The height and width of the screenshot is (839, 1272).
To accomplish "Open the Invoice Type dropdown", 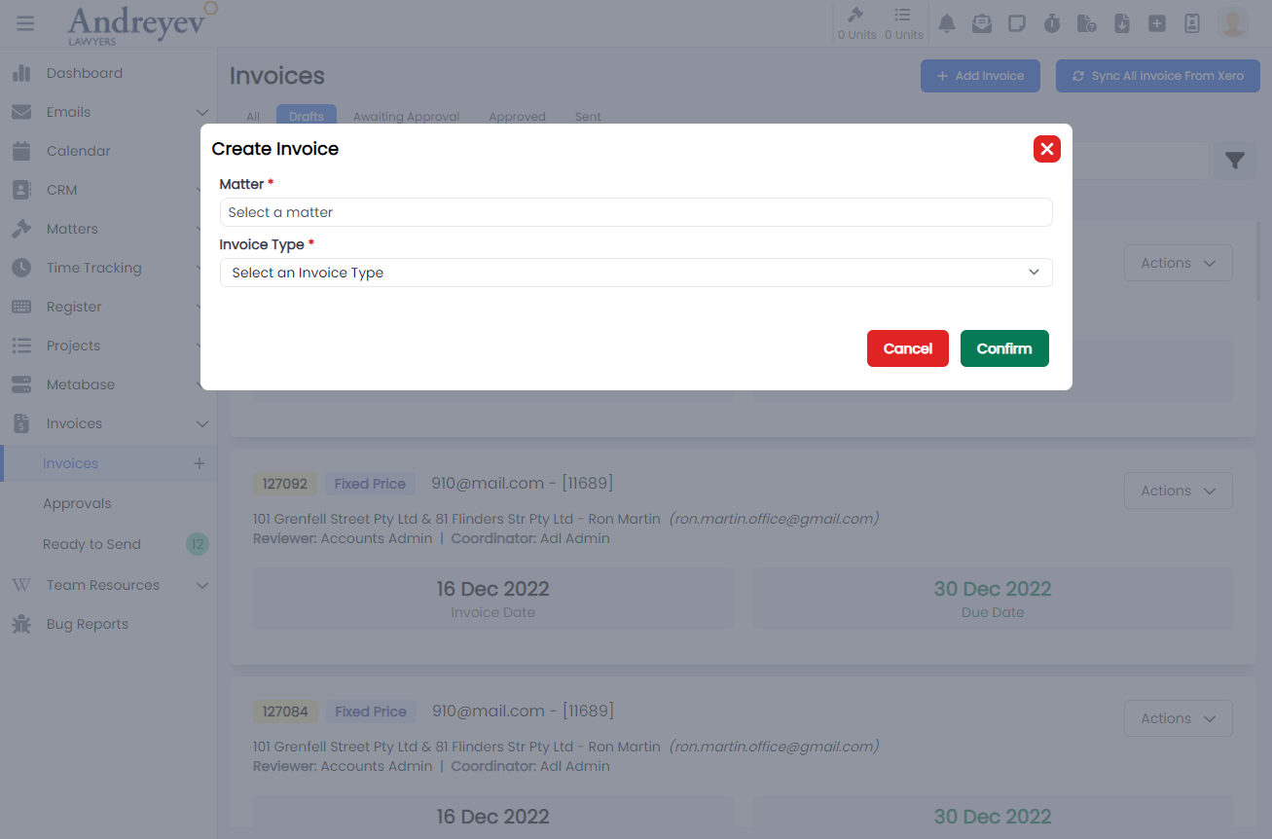I will coord(636,273).
